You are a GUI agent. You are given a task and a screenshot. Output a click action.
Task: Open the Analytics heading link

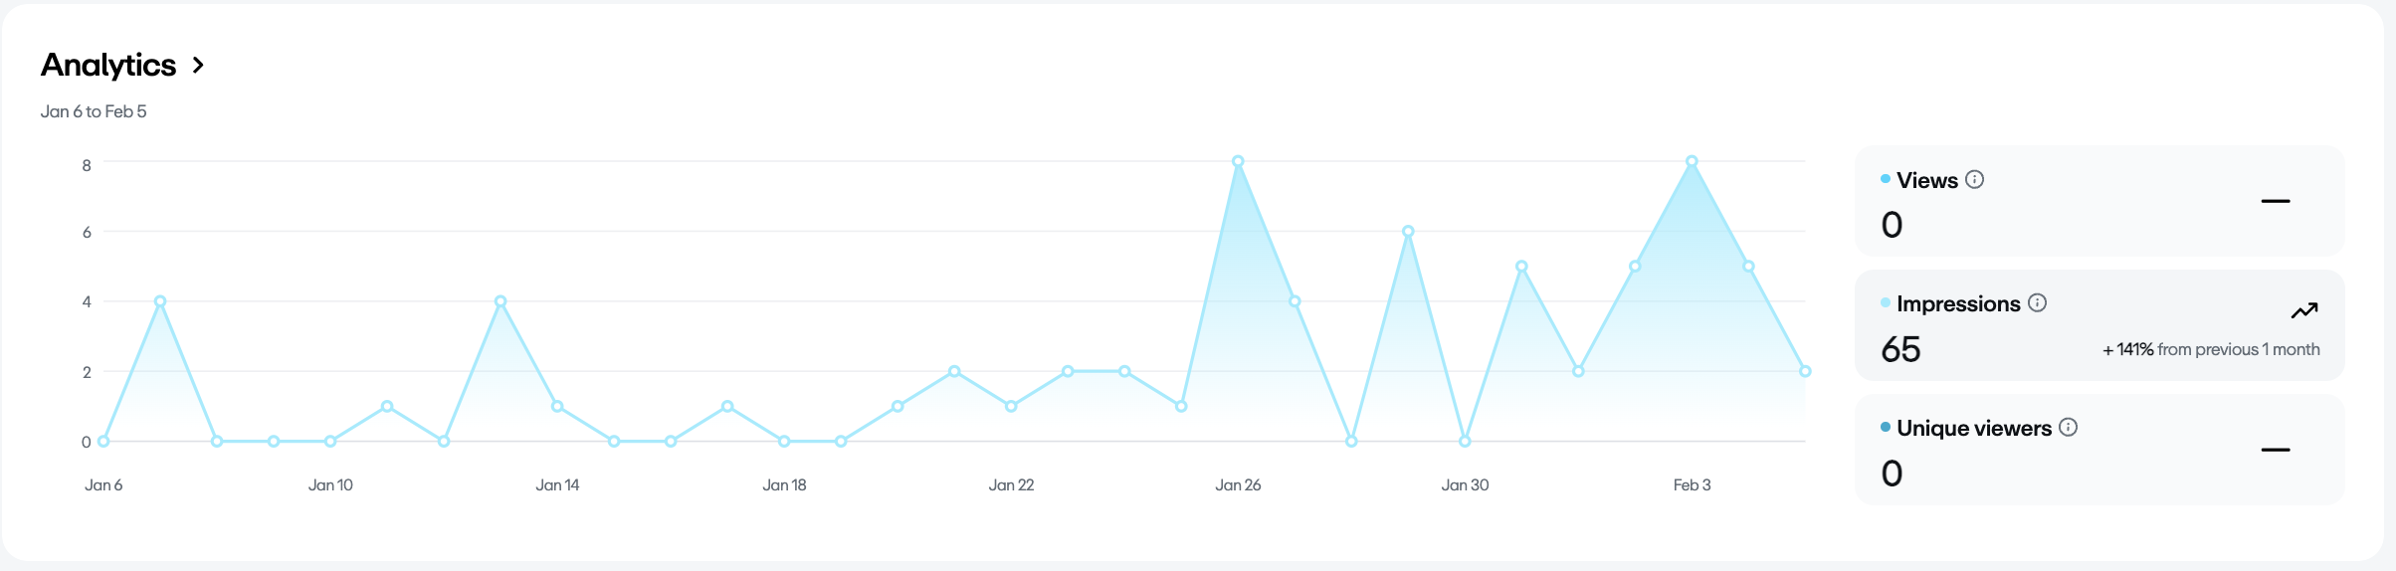[x=108, y=66]
